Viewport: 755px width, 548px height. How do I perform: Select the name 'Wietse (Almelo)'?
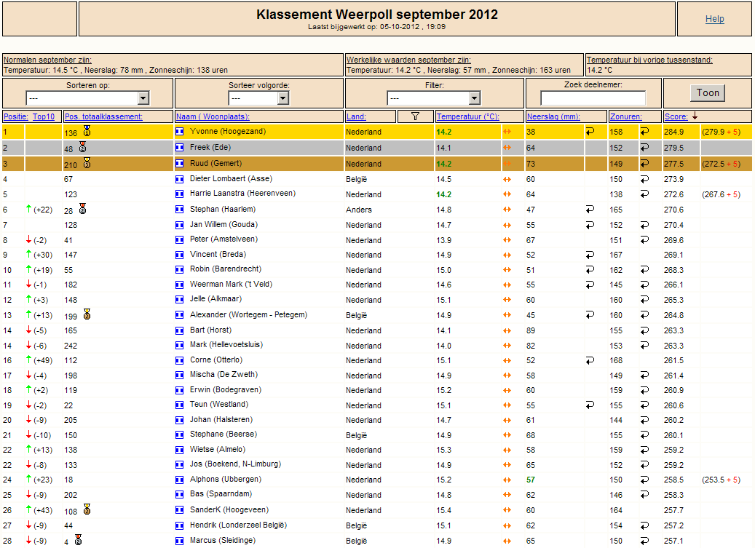[218, 449]
